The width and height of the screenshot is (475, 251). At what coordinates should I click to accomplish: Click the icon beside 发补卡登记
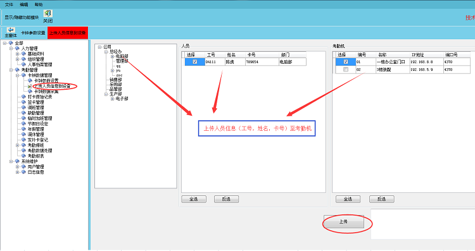[23, 140]
